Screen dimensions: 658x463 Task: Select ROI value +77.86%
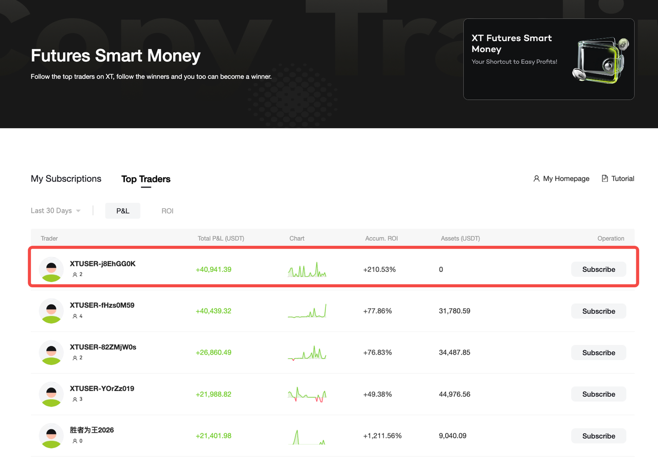point(377,311)
